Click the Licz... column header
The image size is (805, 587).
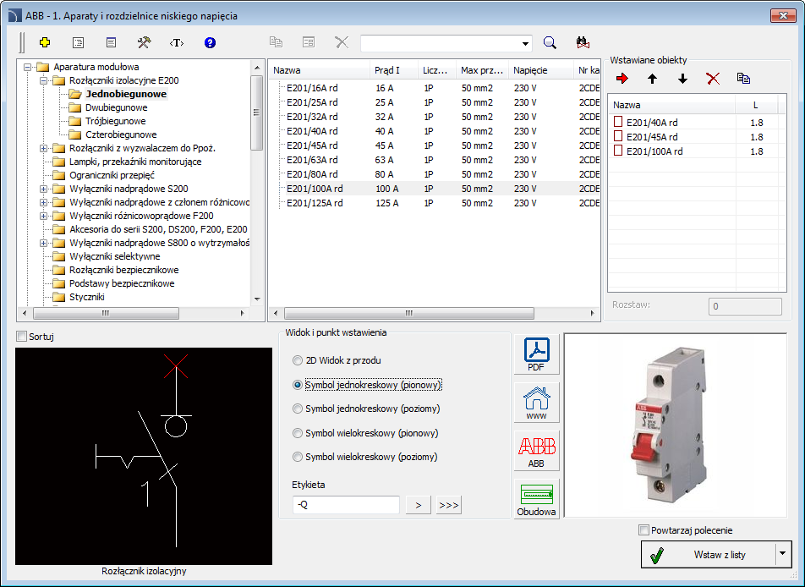click(437, 70)
